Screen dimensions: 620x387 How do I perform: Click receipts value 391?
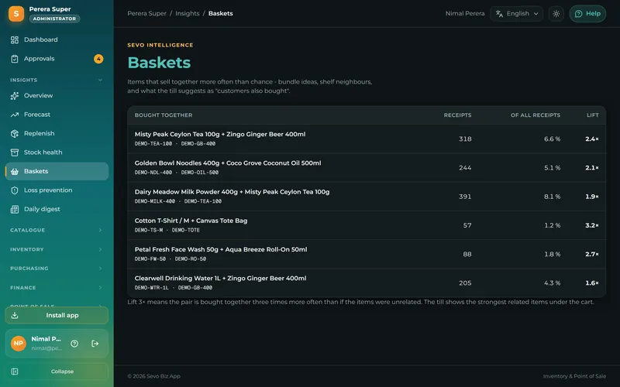tap(465, 197)
